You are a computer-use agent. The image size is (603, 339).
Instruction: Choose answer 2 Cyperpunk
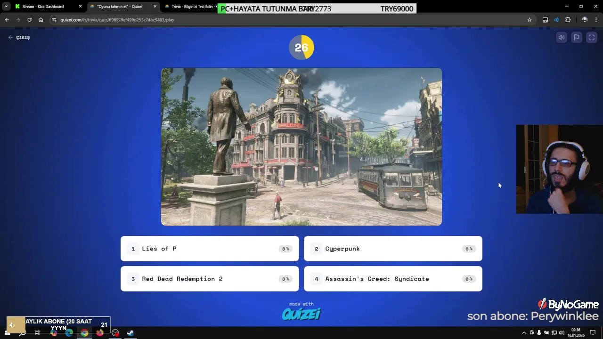pos(393,249)
